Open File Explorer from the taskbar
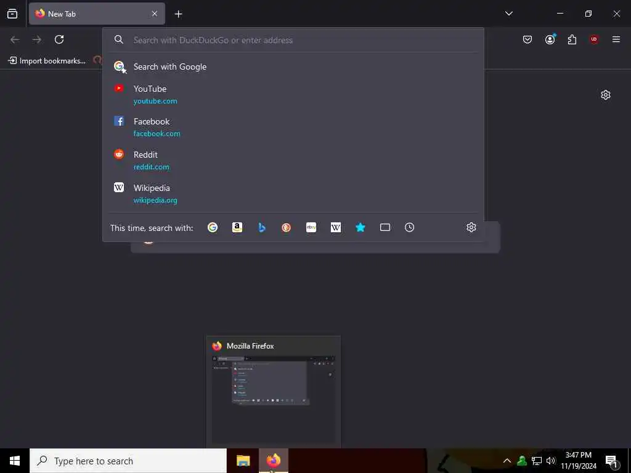The image size is (631, 473). 243,461
